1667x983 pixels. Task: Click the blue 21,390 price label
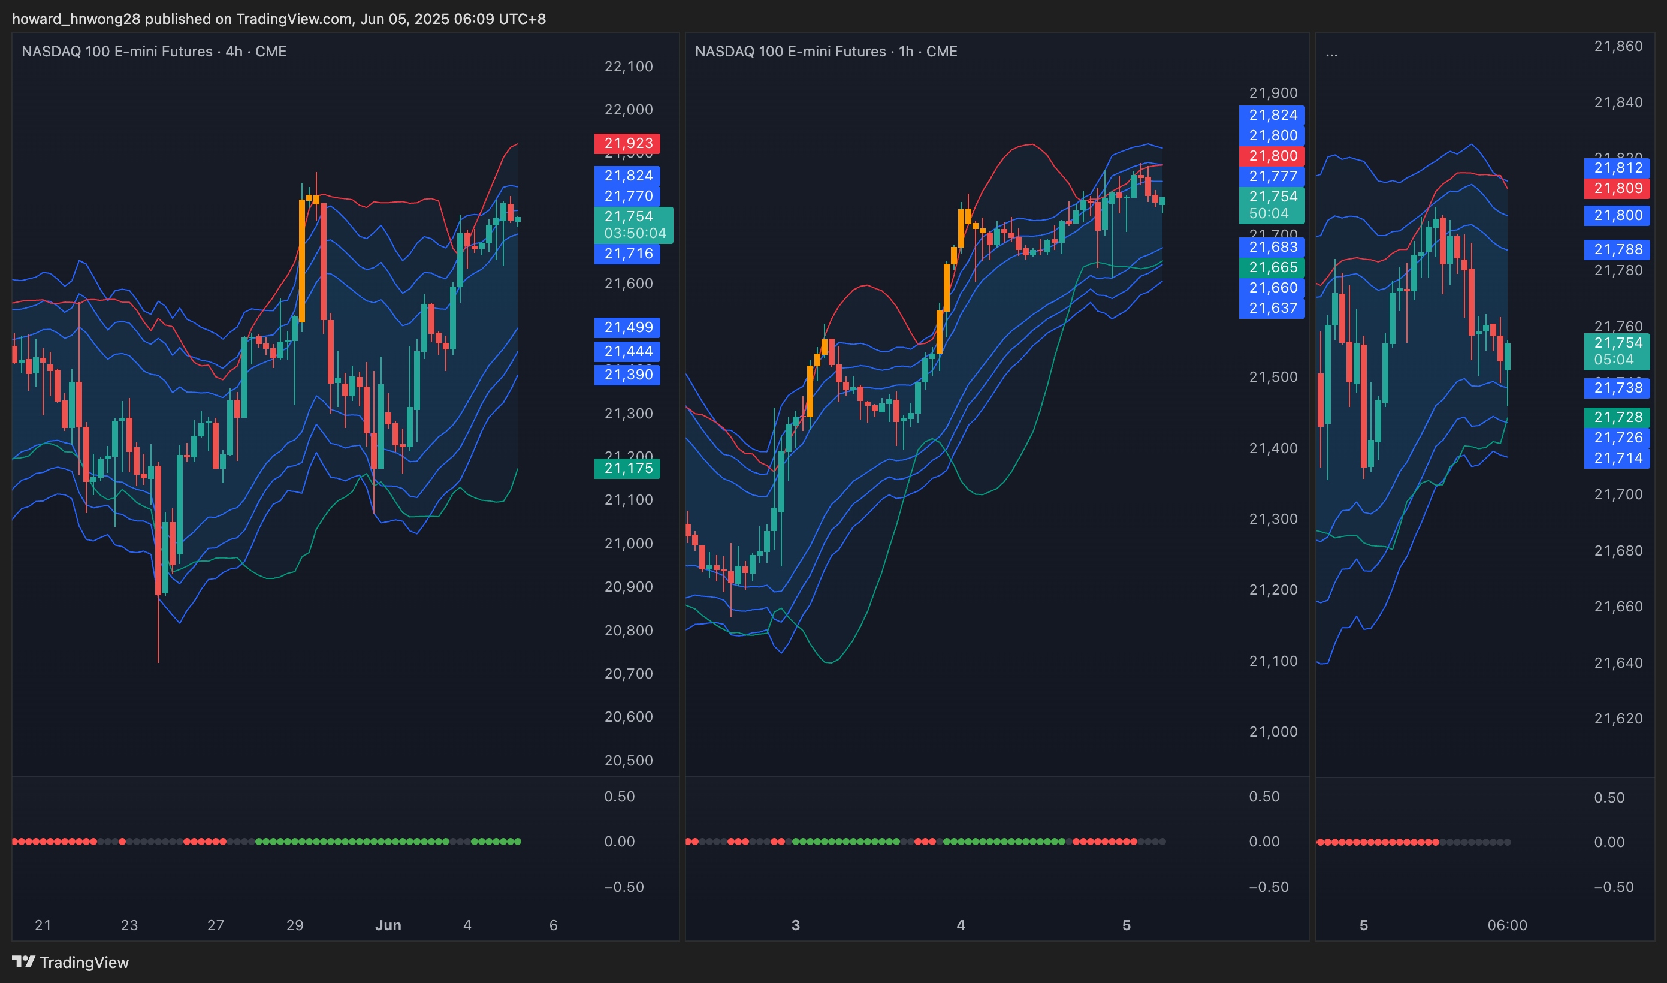coord(627,375)
